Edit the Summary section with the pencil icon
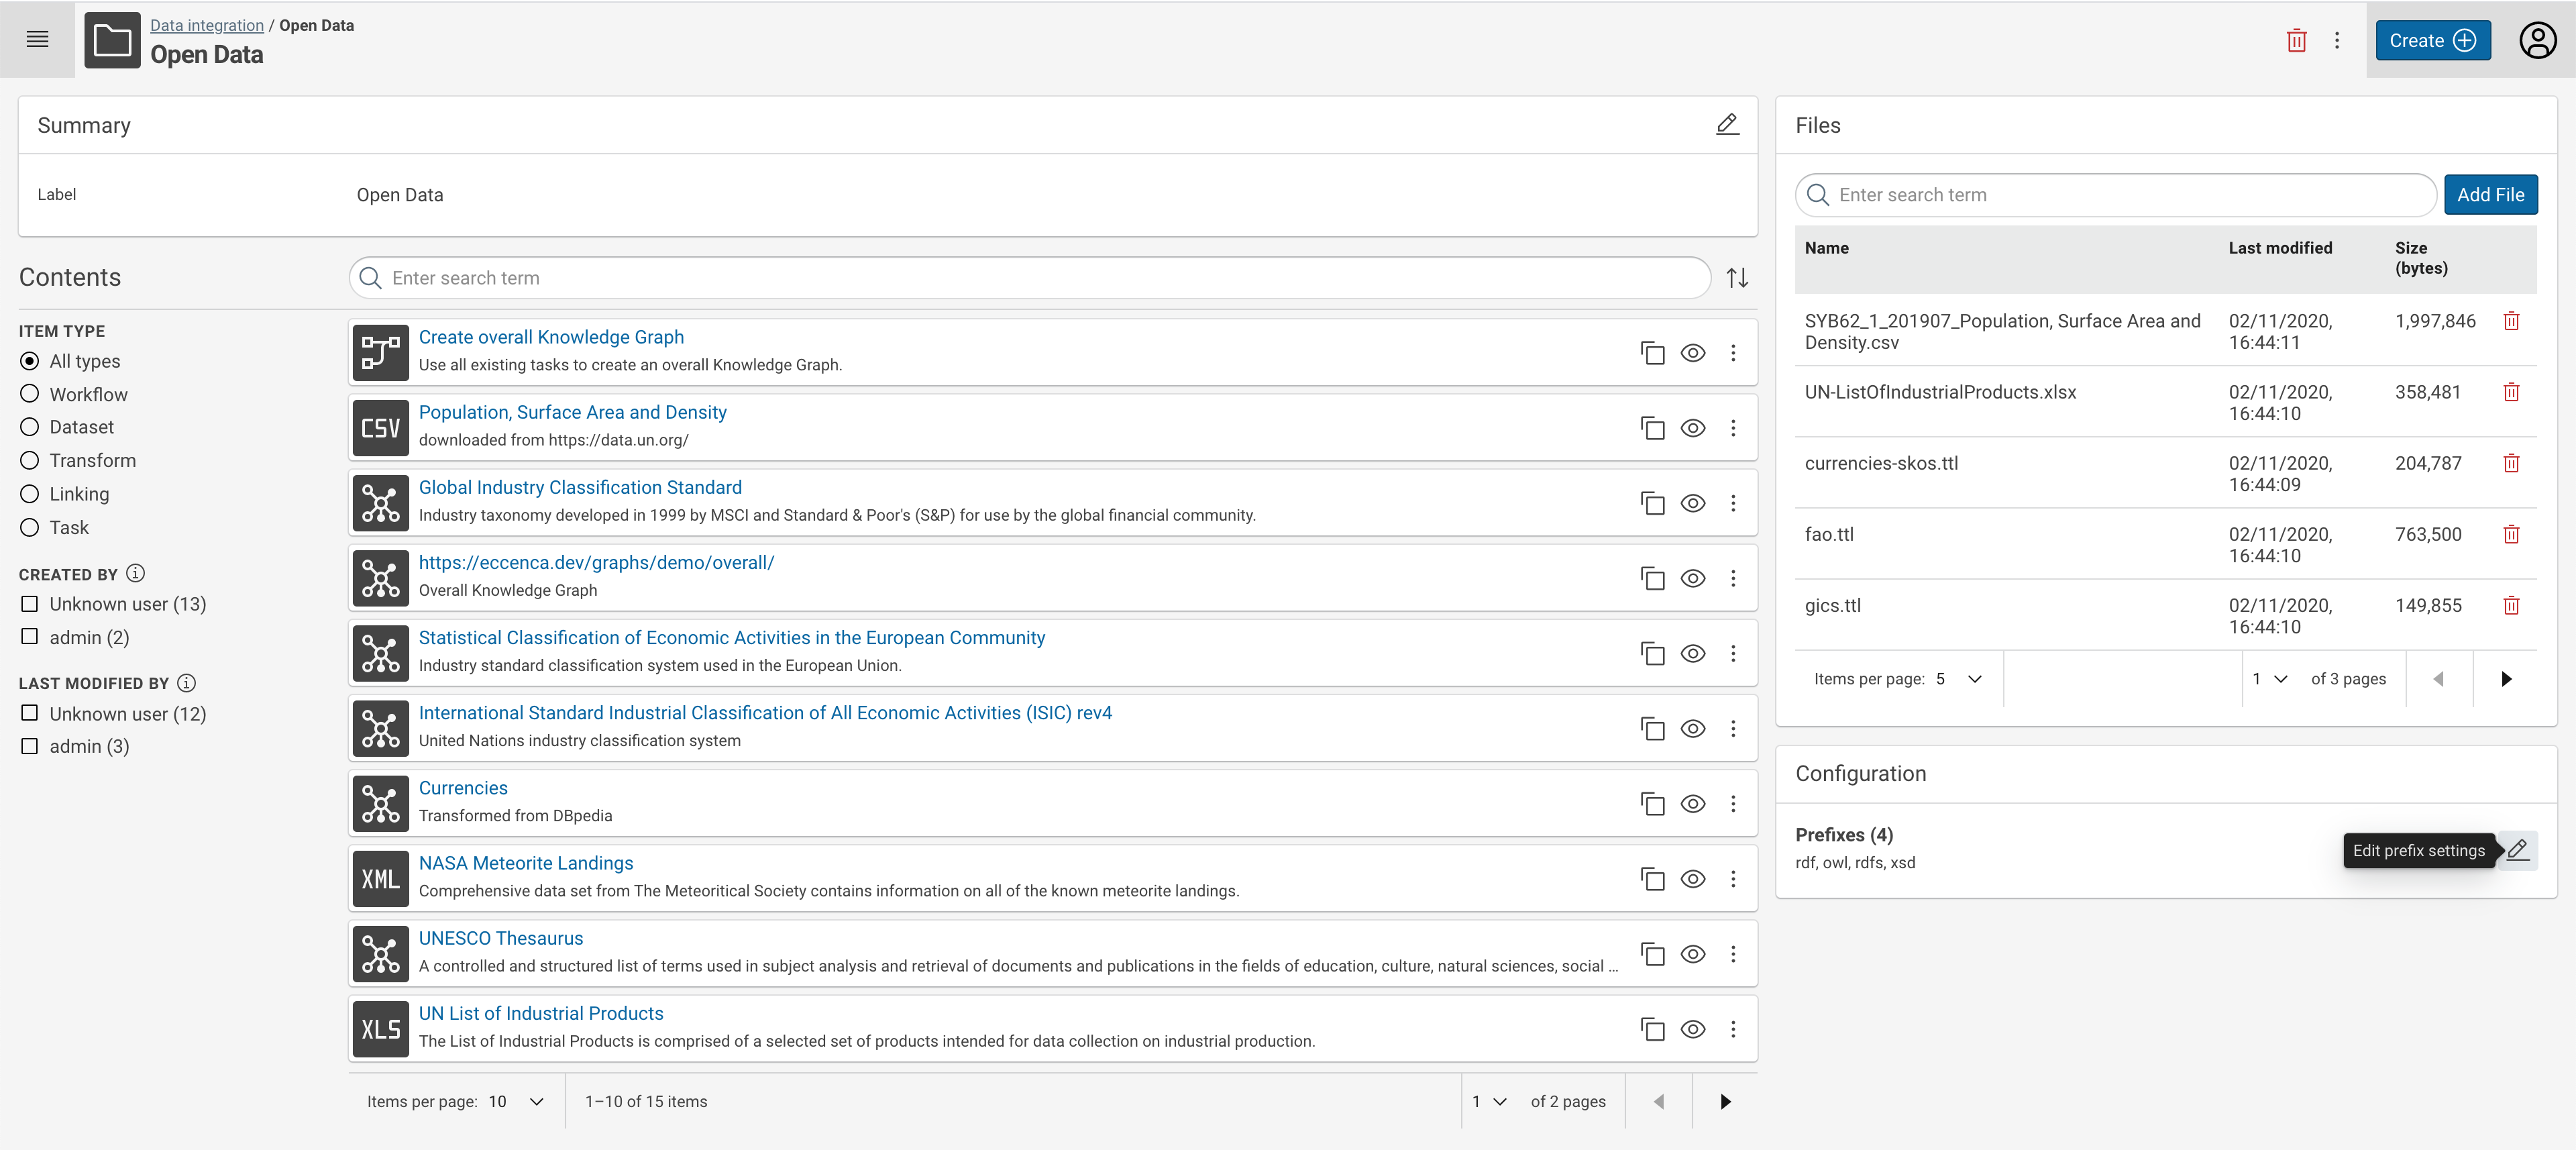Image resolution: width=2576 pixels, height=1150 pixels. tap(1727, 124)
